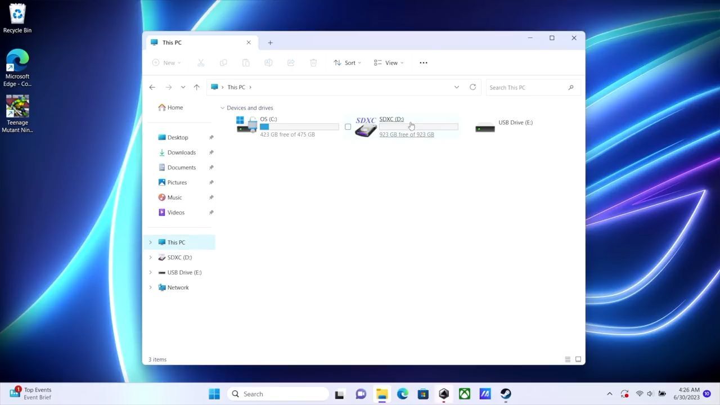Select the This PC tab
Viewport: 720px width, 405px height.
(201, 42)
